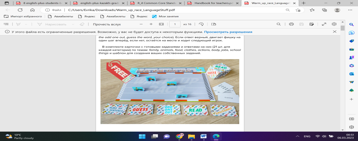The image size is (358, 141).
Task: Open Microsoft Word from the taskbar
Action: 204,136
